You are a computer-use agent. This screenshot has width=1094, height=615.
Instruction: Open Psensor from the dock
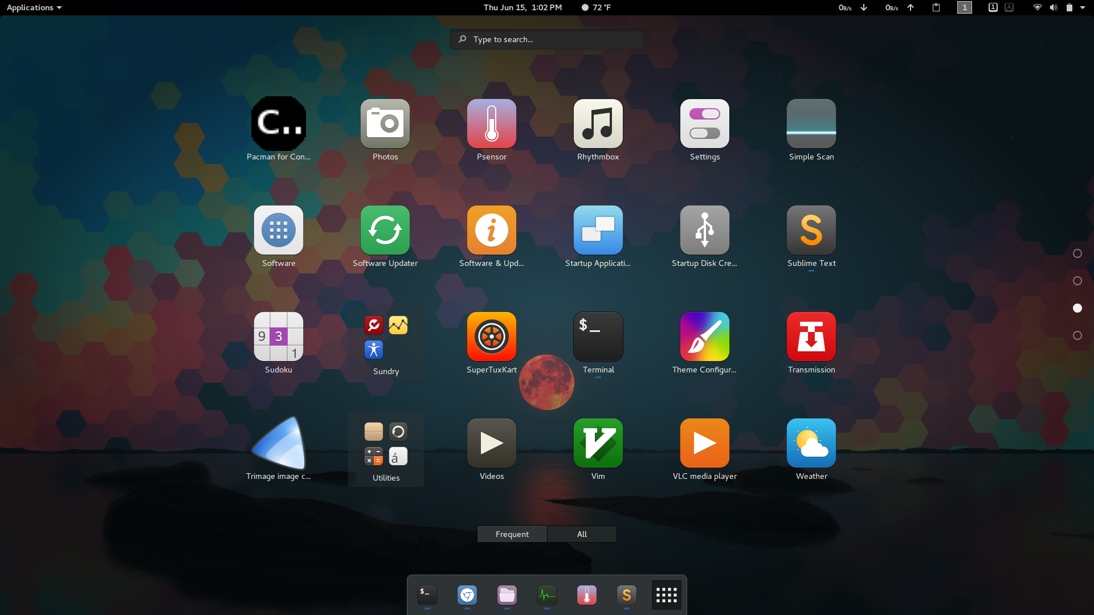tap(587, 595)
